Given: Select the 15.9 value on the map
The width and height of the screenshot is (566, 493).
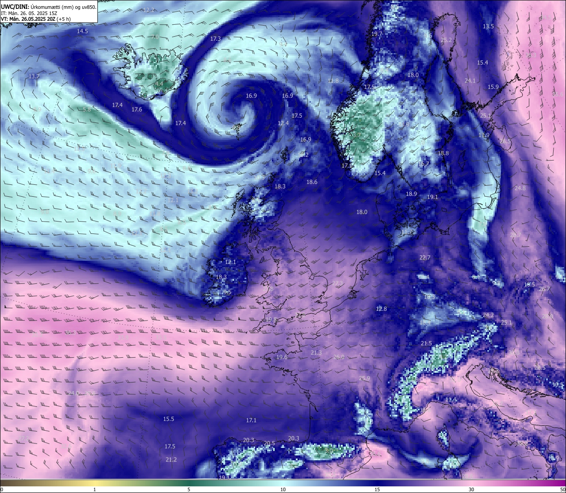Looking at the screenshot, I should coord(493,87).
